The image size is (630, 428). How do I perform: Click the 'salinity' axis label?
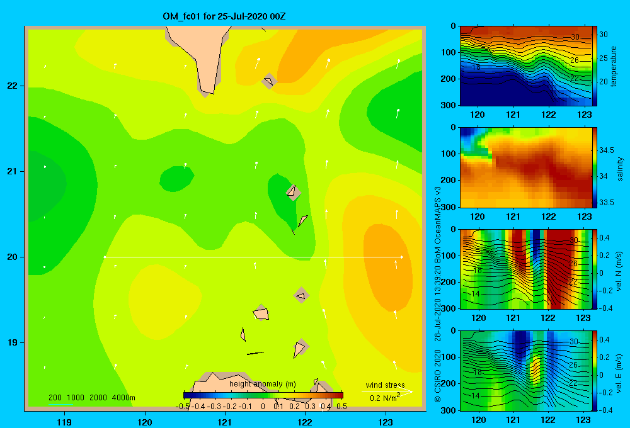pyautogui.click(x=620, y=169)
